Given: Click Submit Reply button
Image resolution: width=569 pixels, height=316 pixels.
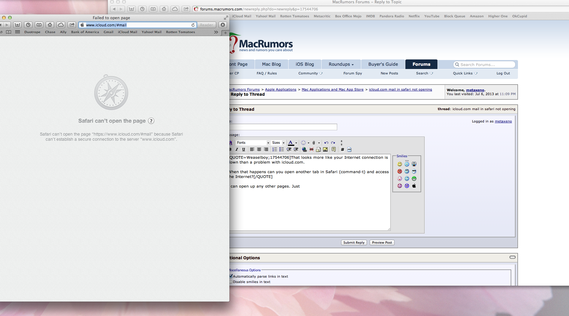Looking at the screenshot, I should point(354,242).
